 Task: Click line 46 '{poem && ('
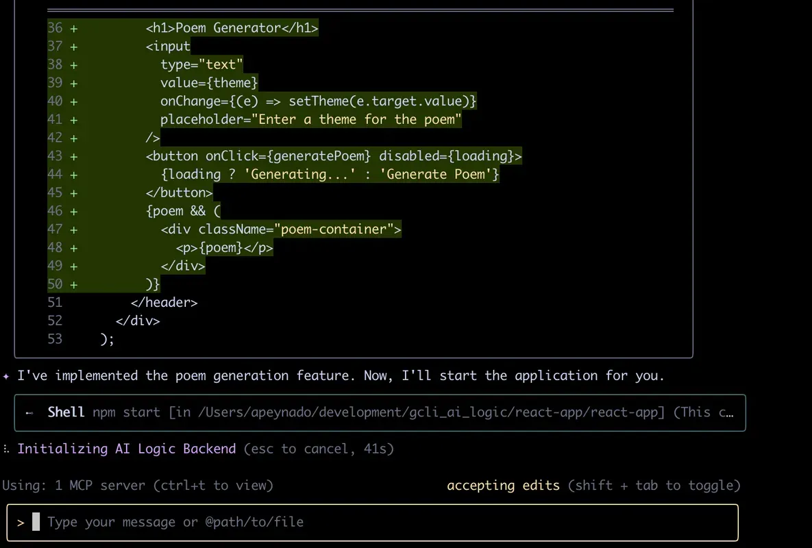click(x=183, y=211)
